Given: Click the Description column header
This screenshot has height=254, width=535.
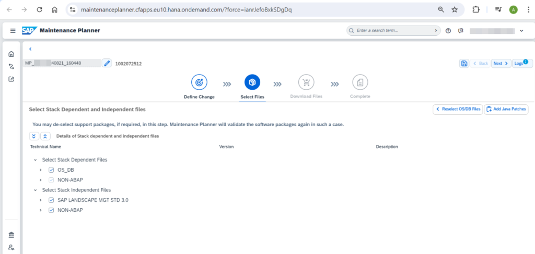Looking at the screenshot, I should [387, 147].
